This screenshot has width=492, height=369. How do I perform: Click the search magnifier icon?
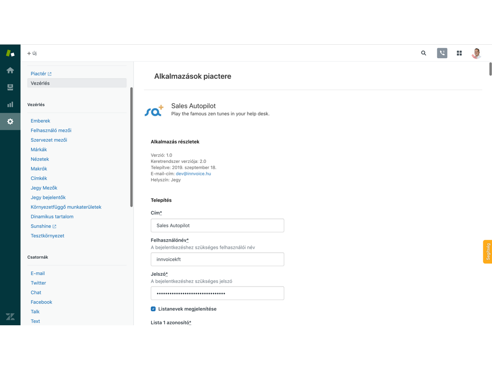(423, 53)
